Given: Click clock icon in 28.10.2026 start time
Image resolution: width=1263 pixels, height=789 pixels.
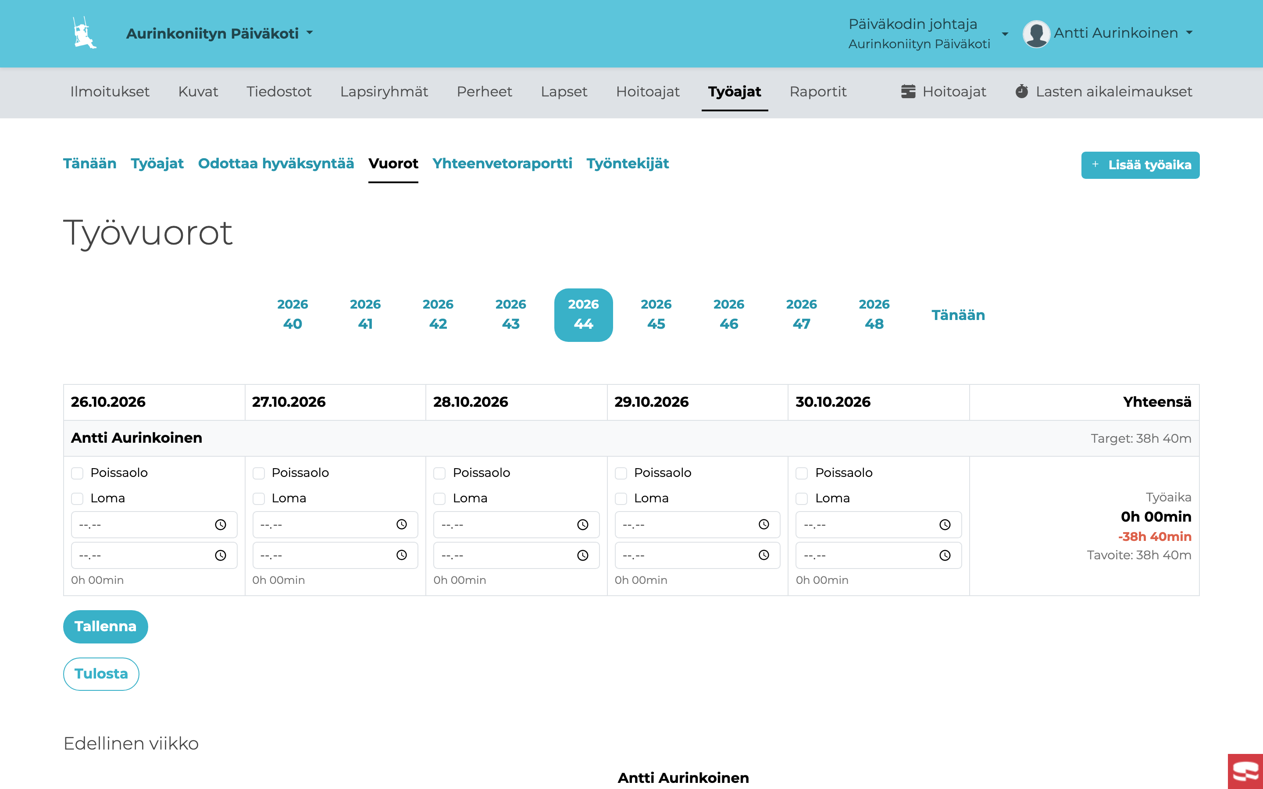Looking at the screenshot, I should click(583, 524).
